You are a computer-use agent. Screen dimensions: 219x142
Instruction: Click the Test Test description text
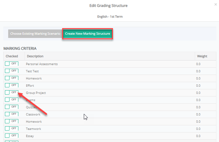(x=32, y=71)
